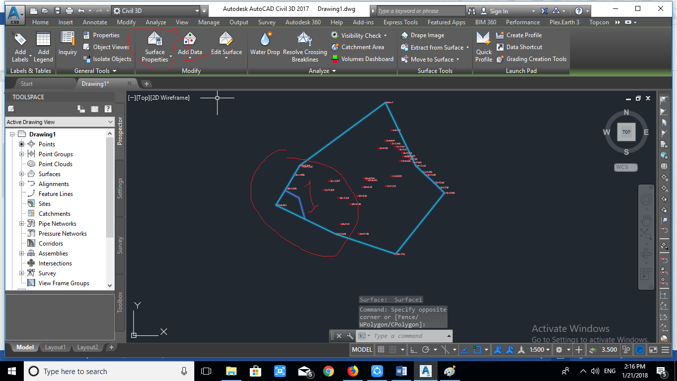Screen dimensions: 677x381
Task: Open the Annotate ribbon tab
Action: click(95, 22)
